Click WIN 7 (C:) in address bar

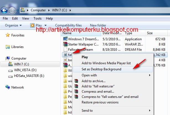(60, 10)
